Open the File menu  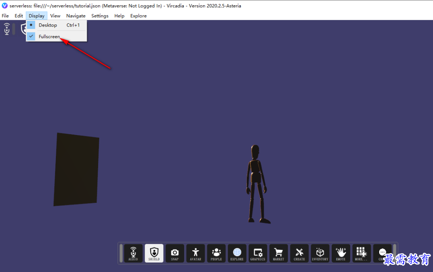5,16
